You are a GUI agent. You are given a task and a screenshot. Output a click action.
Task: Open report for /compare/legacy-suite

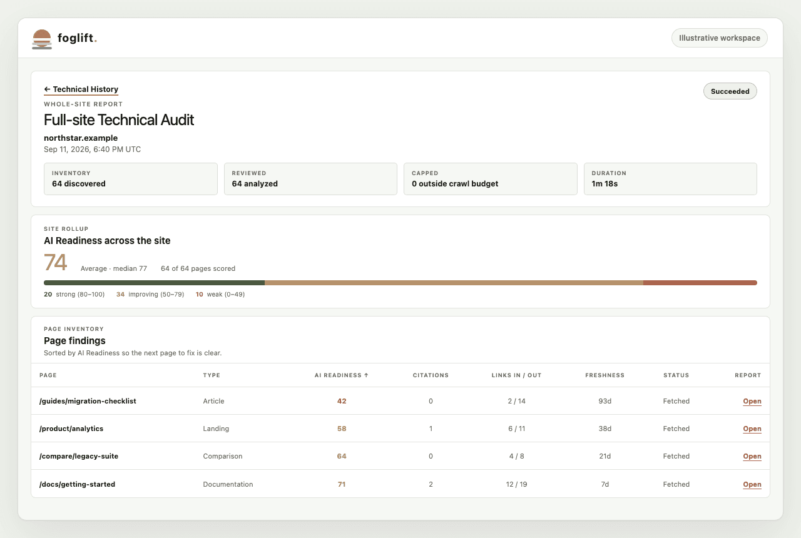[x=752, y=456]
